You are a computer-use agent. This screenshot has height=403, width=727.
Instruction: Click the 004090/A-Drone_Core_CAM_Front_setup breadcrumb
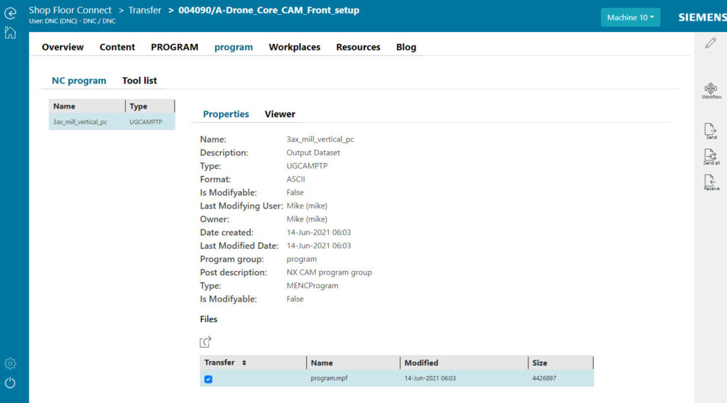coord(269,10)
